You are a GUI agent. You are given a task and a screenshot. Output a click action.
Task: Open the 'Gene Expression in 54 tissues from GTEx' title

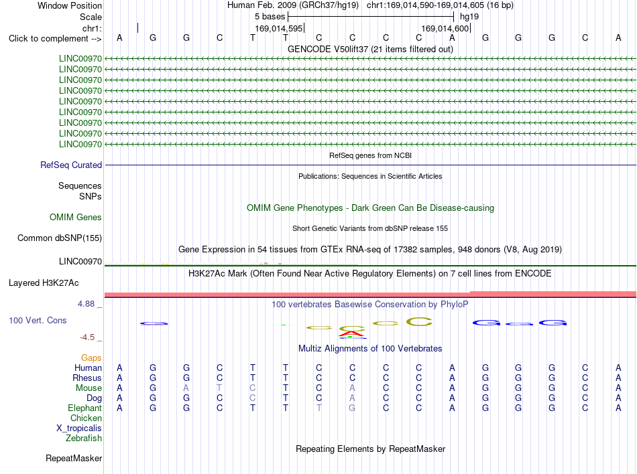(370, 249)
